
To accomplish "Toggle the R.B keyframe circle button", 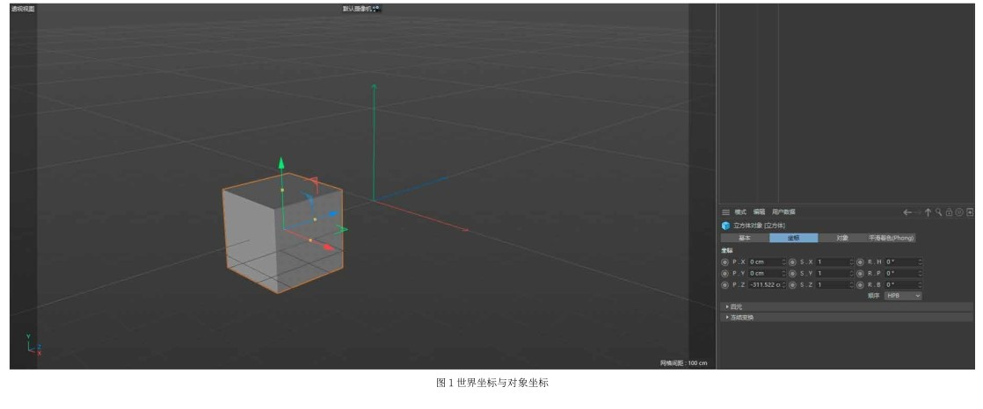I will click(x=860, y=284).
